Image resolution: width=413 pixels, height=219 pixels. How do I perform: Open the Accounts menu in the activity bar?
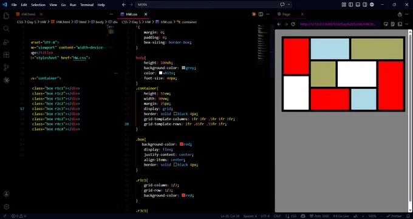click(6, 194)
